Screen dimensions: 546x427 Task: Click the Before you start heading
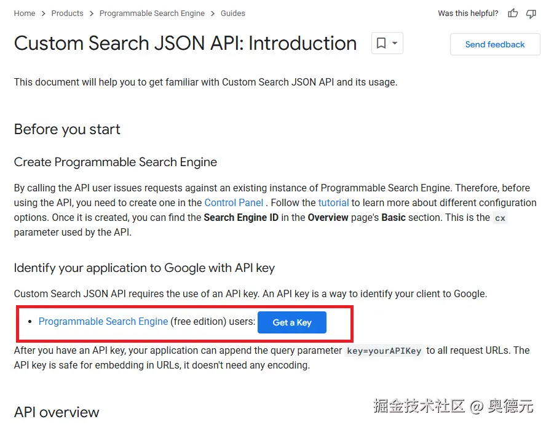coord(67,129)
